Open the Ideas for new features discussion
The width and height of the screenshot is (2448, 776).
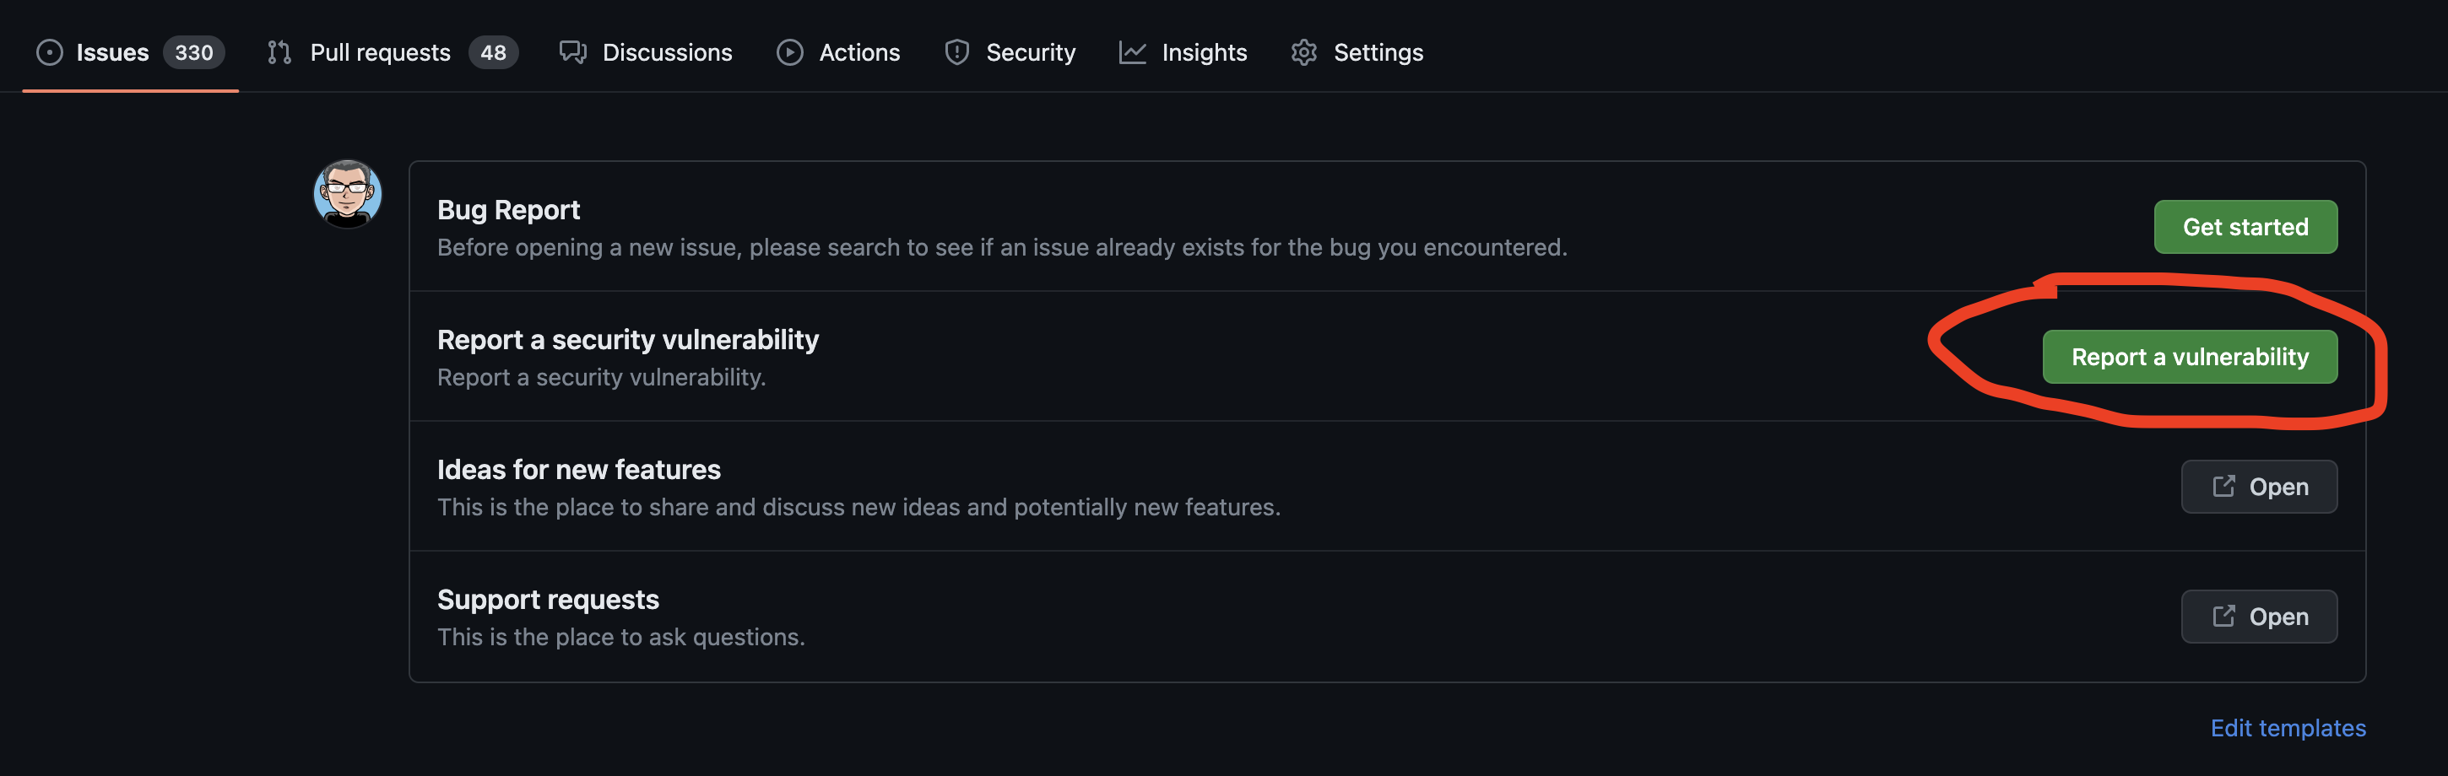[x=2259, y=487]
